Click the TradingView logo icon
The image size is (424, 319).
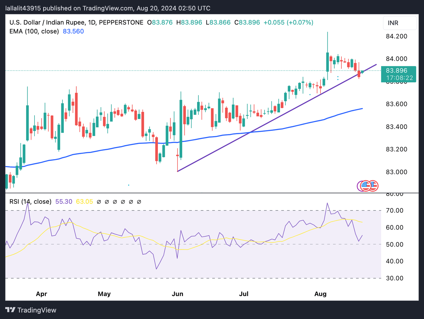(x=10, y=310)
